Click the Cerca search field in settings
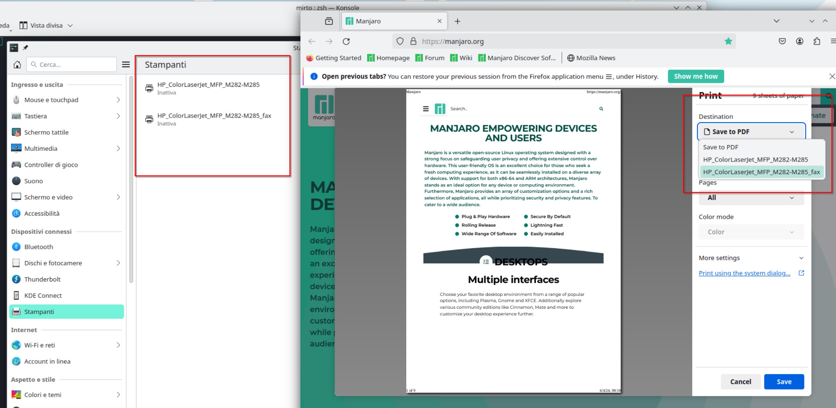 [72, 65]
